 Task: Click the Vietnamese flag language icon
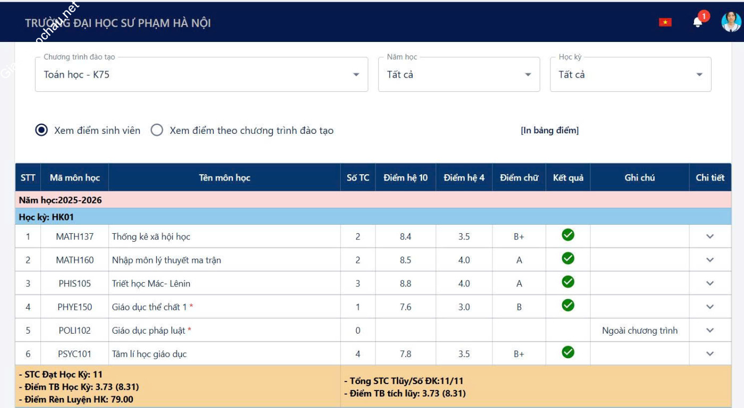tap(665, 22)
